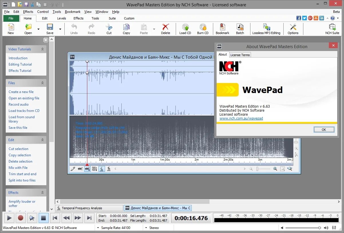Click Load tracks from CD link

24,111
